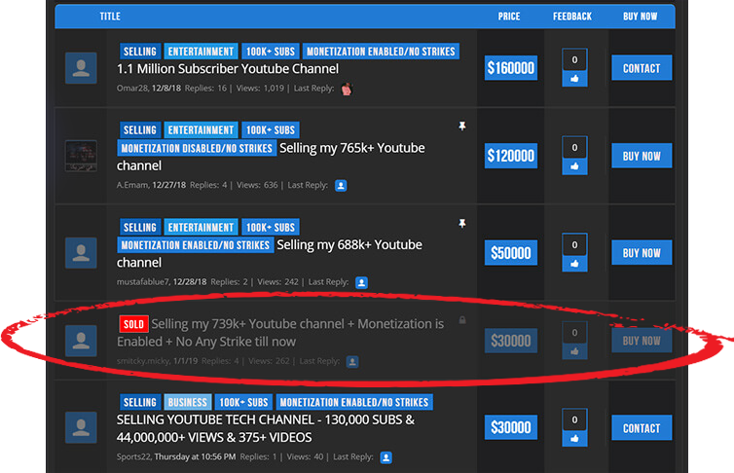Click the lock icon on the sold listing
This screenshot has height=473, width=734.
[462, 320]
